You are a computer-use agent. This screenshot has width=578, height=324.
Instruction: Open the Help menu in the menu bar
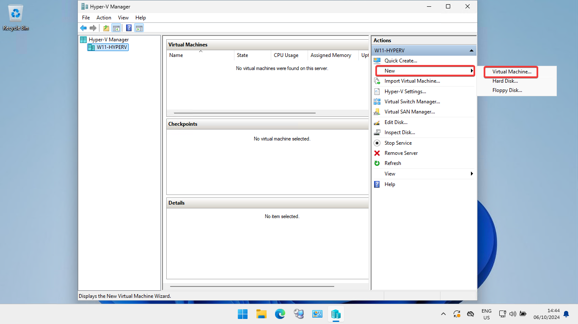pyautogui.click(x=140, y=18)
